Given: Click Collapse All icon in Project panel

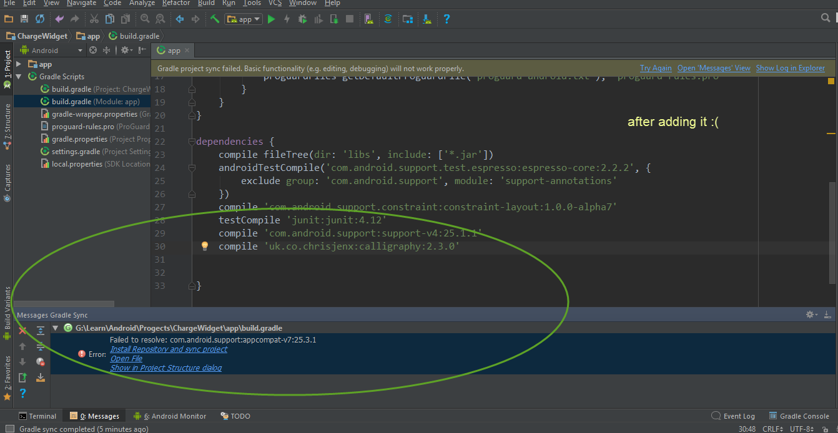Looking at the screenshot, I should [x=106, y=51].
